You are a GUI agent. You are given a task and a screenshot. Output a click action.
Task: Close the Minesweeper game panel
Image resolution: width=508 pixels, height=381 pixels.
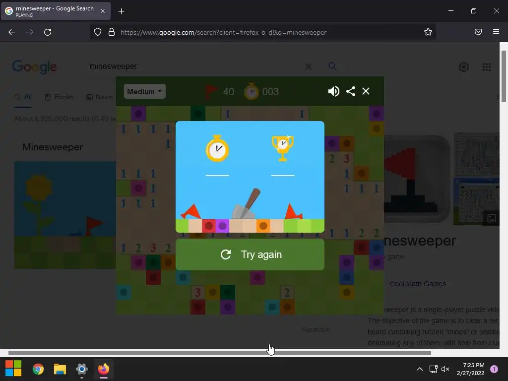[366, 91]
